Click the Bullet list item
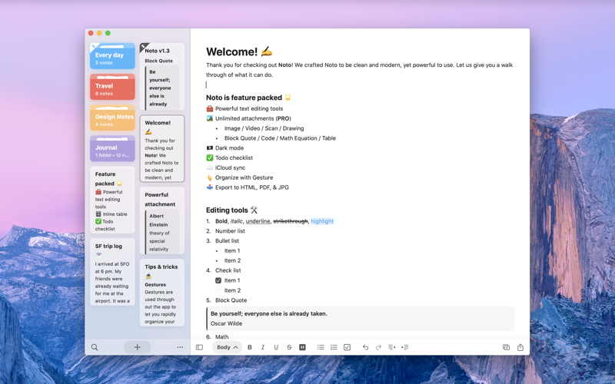Image resolution: width=615 pixels, height=384 pixels. 227,241
